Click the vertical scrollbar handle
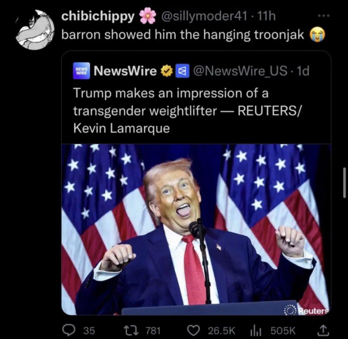Screen dimensions: 348x339 (x=344, y=183)
